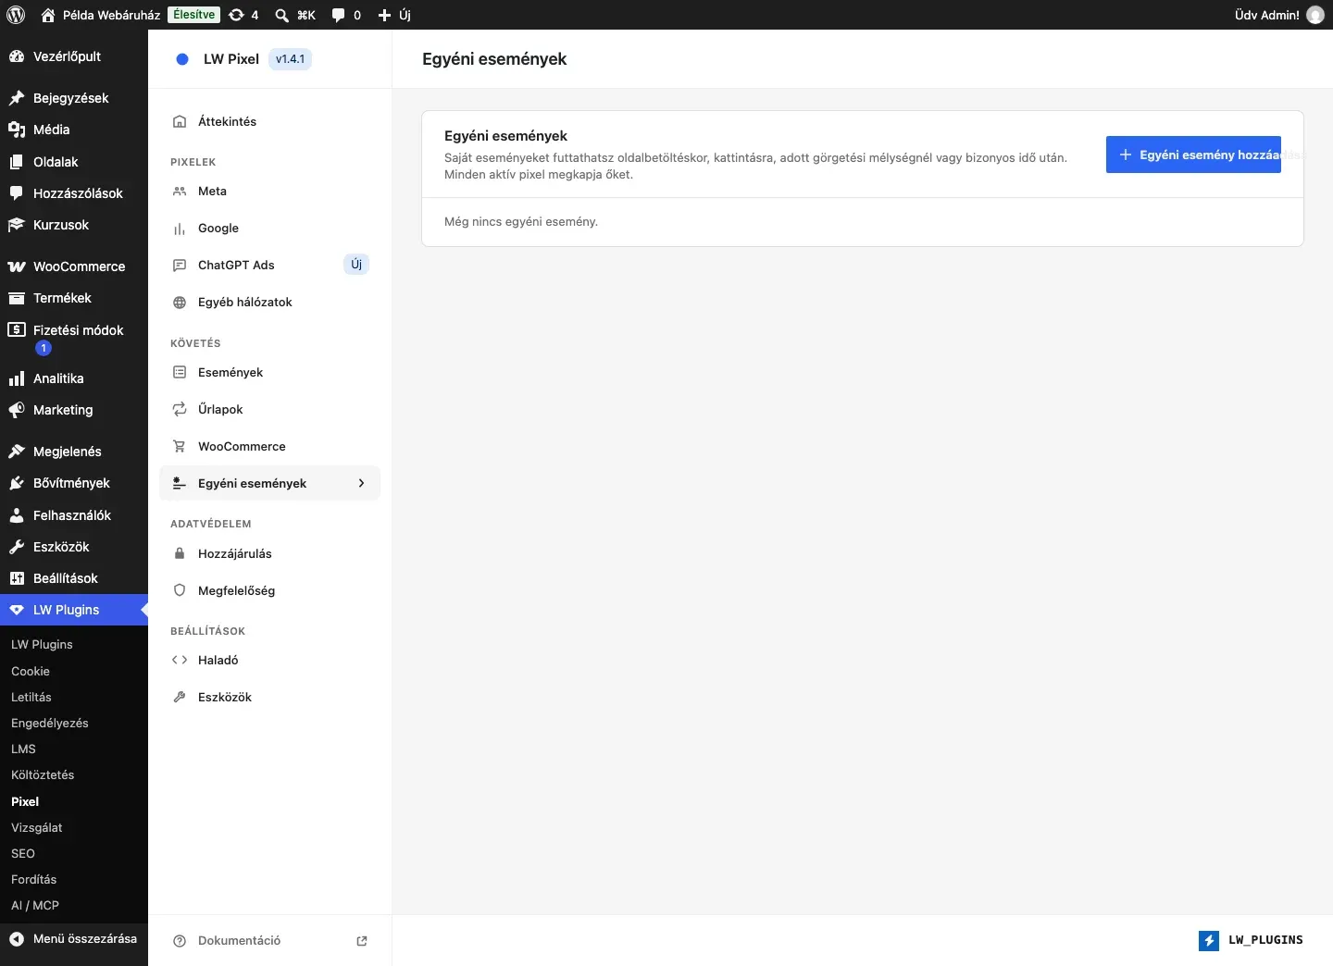The height and width of the screenshot is (966, 1333).
Task: Click the Eszközök wrench icon in LW Pixel
Action: (x=180, y=697)
